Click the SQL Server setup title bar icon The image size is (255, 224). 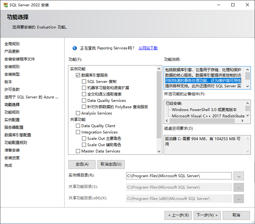click(x=5, y=5)
